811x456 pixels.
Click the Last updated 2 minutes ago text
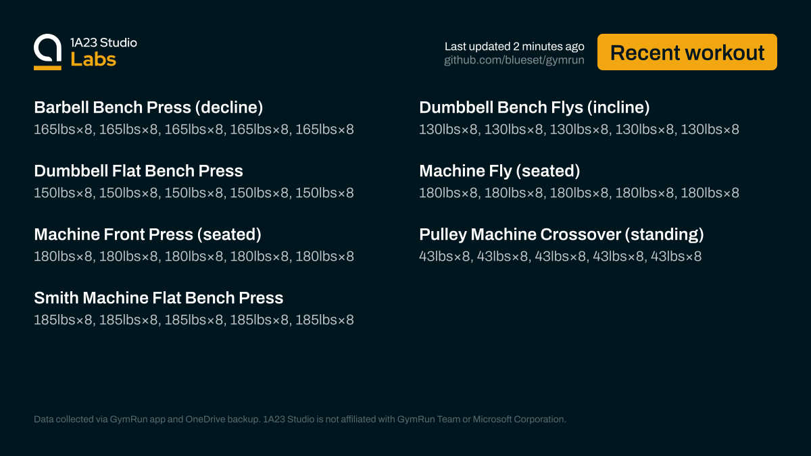(514, 47)
